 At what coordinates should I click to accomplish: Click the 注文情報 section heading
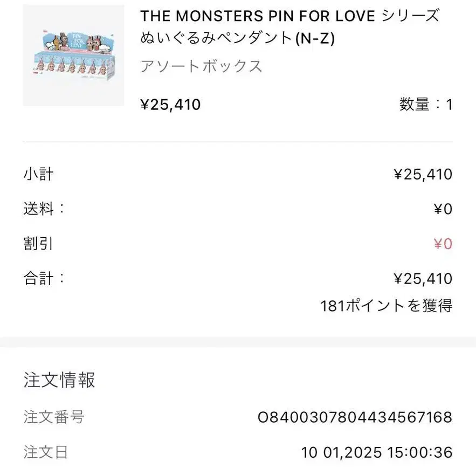[59, 380]
